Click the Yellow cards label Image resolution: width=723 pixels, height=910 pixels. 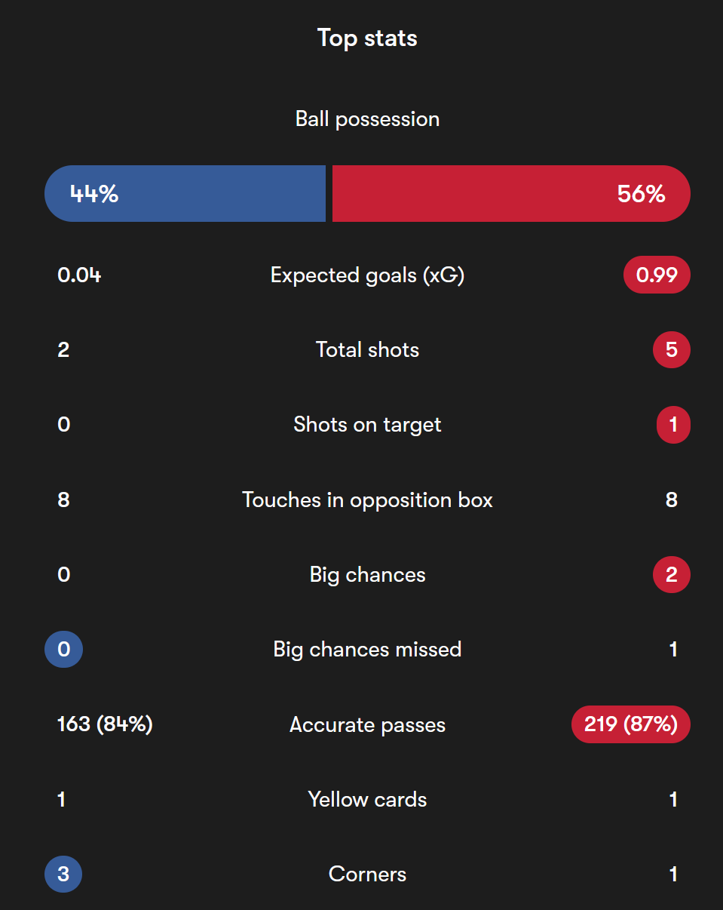coord(367,800)
